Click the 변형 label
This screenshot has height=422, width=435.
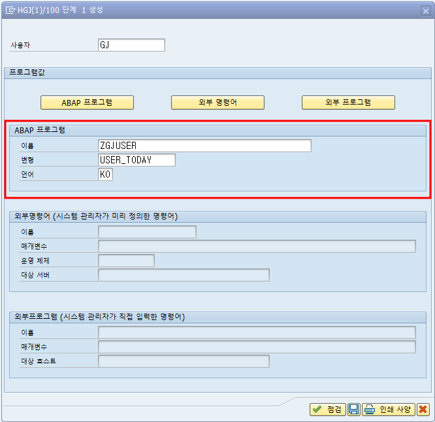(x=27, y=160)
